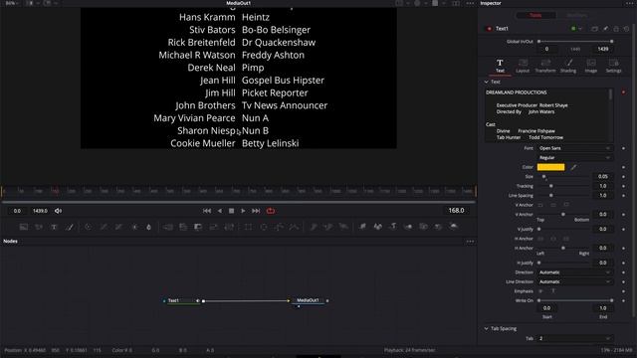Viewport: 637px width, 358px height.
Task: Pin the Text1 inspector controls
Action: point(606,29)
